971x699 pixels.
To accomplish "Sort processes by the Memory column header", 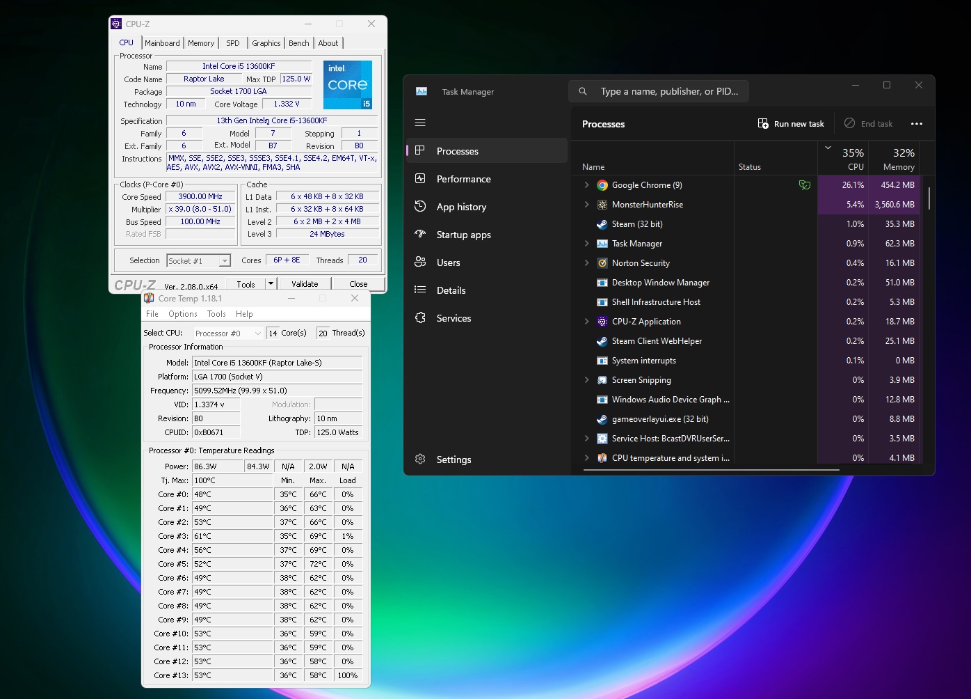I will 893,158.
